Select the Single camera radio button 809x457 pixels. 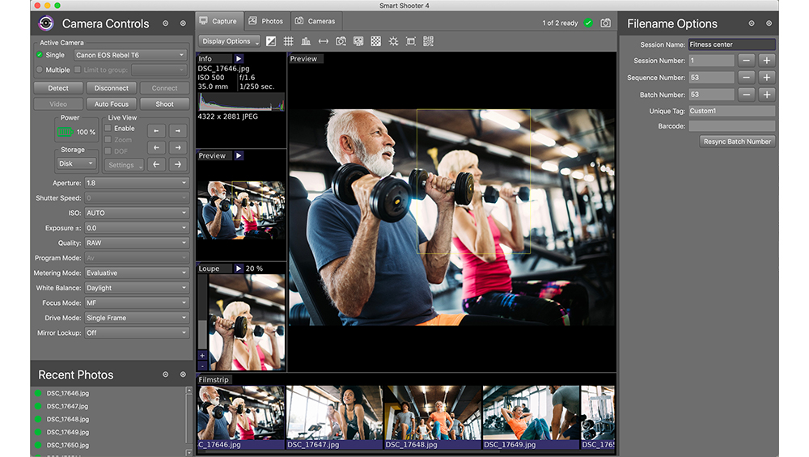pos(40,55)
